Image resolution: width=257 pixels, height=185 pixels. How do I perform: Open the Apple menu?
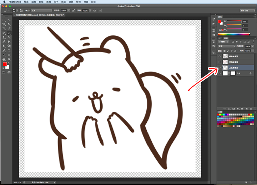pyautogui.click(x=4, y=2)
